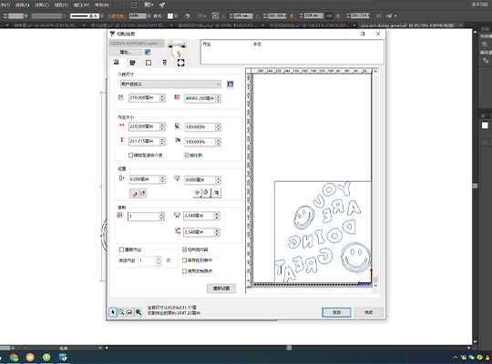Open the first General settings tab in cutting dialog
492x364 pixels.
coord(117,63)
